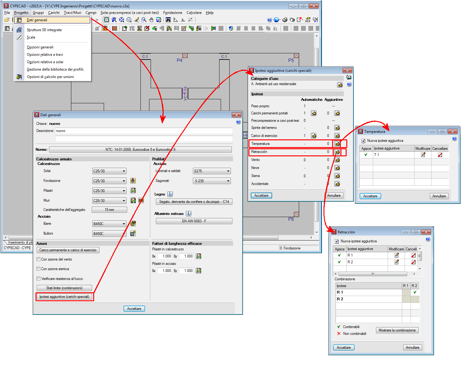Click icon beside Pilastri in calcestruzzo factors
Viewport: 463px width, 370px height.
coord(198,256)
